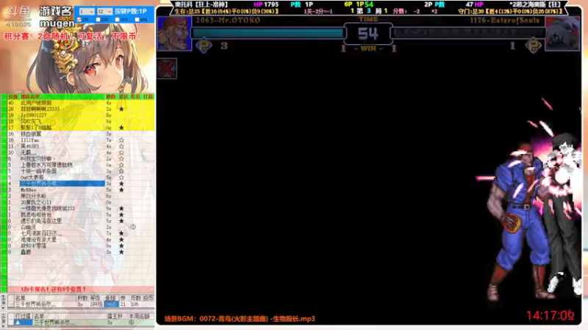Viewport: 588px width, 330px height.
Task: Click the black star in the first row scored 1 and 9s
Action: click(121, 208)
